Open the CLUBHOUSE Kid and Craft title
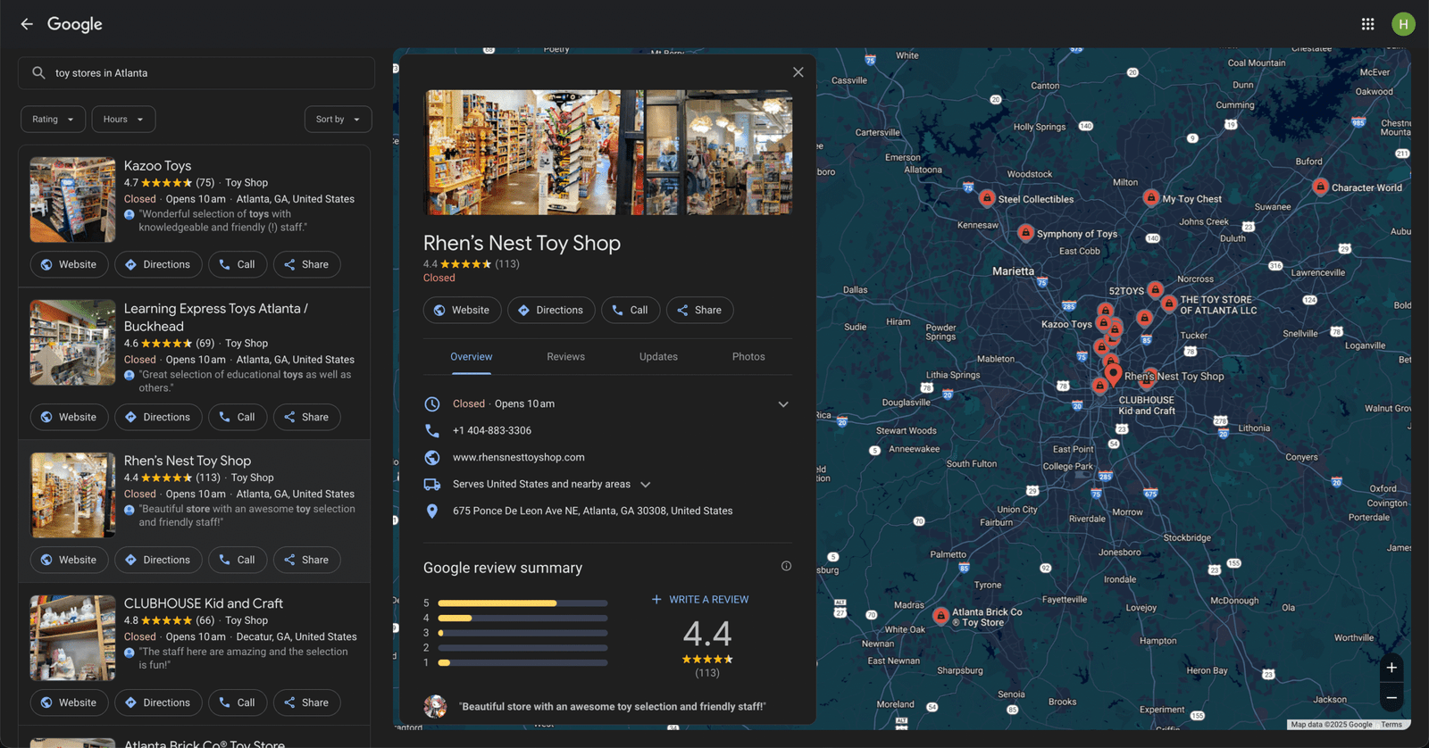1429x748 pixels. (x=204, y=603)
